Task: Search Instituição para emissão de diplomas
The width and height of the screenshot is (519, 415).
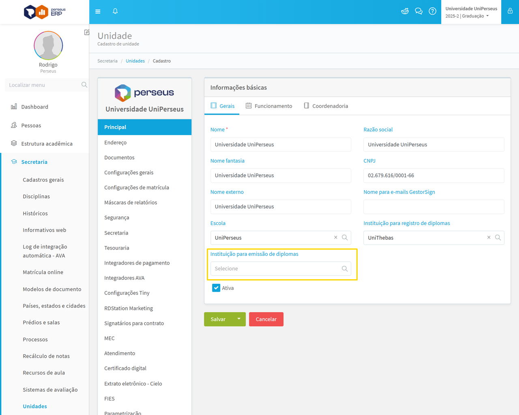Action: point(345,269)
